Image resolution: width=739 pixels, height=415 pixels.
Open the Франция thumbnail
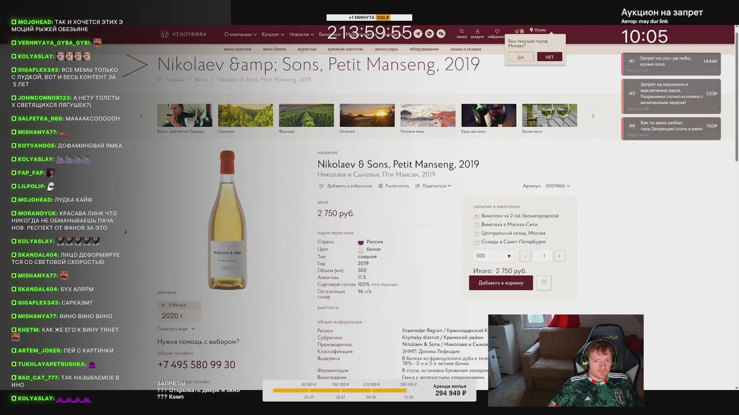[x=306, y=115]
